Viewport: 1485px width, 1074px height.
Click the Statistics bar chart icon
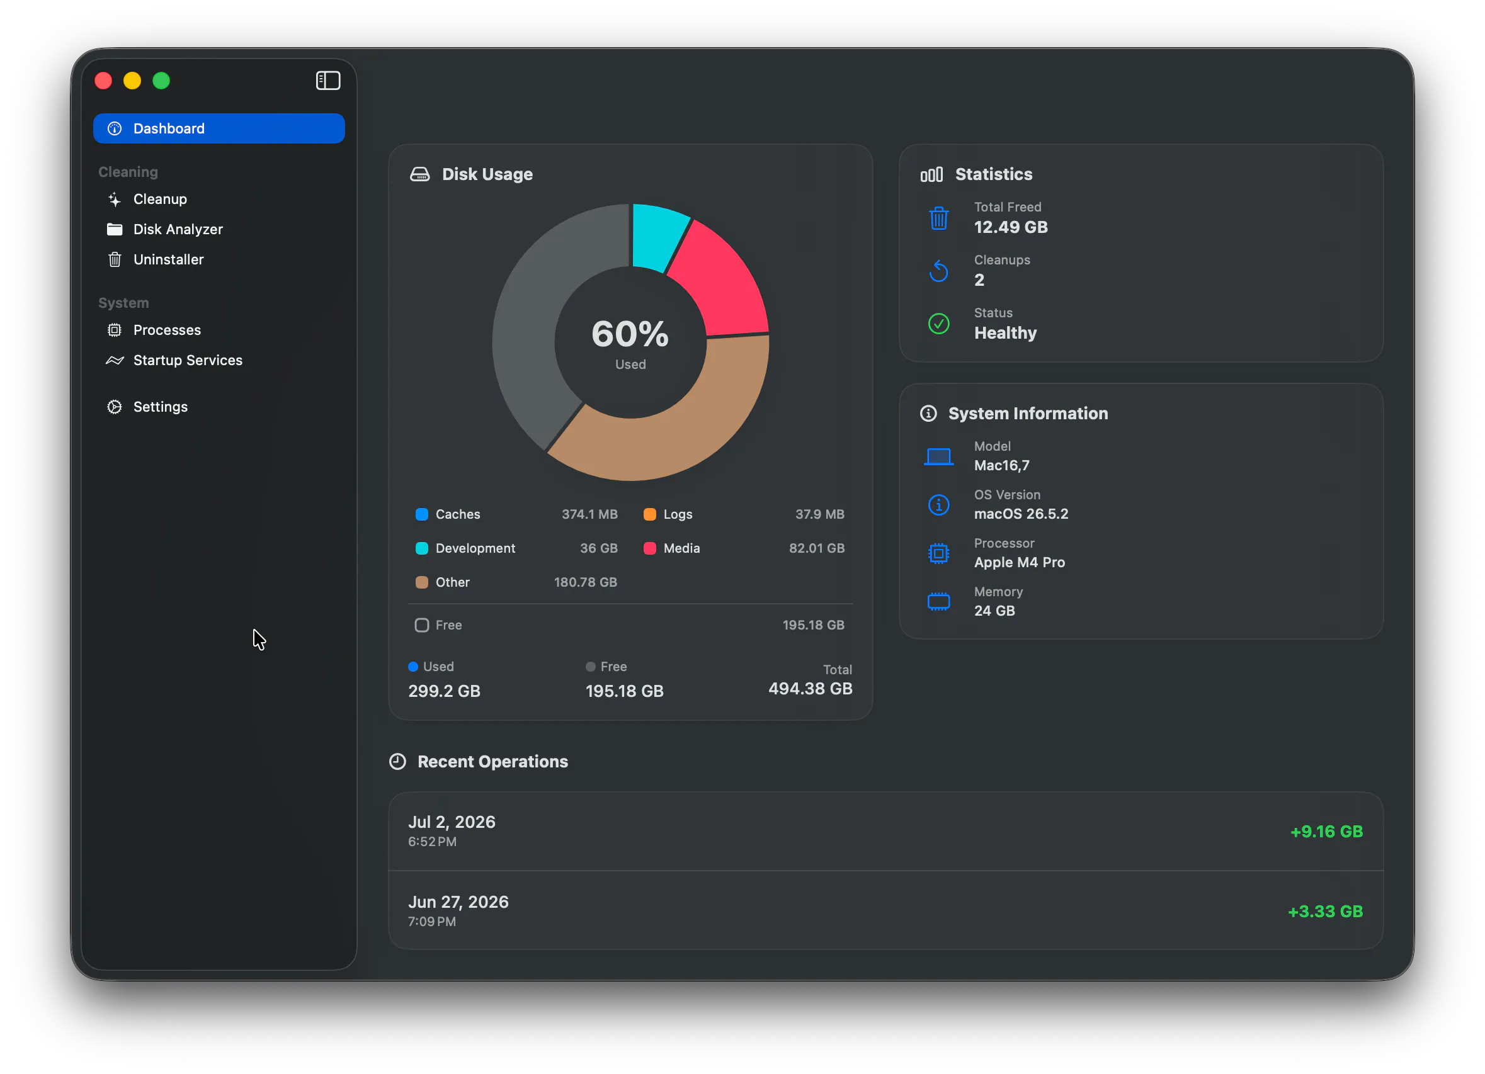pos(931,174)
